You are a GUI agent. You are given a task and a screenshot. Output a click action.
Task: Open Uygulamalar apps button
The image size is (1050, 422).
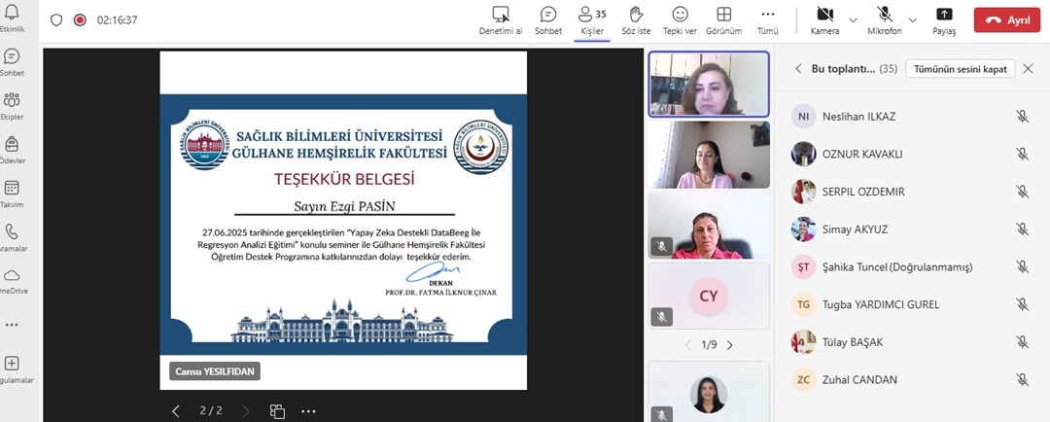(x=12, y=369)
